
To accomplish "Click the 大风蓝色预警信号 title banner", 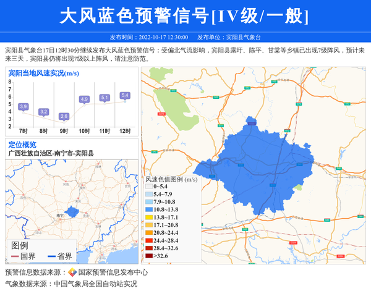I will 185,15.
